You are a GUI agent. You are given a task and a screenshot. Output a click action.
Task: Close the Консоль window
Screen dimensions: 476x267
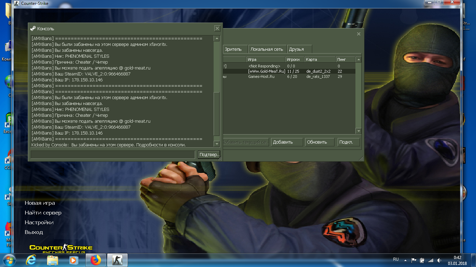pos(217,29)
